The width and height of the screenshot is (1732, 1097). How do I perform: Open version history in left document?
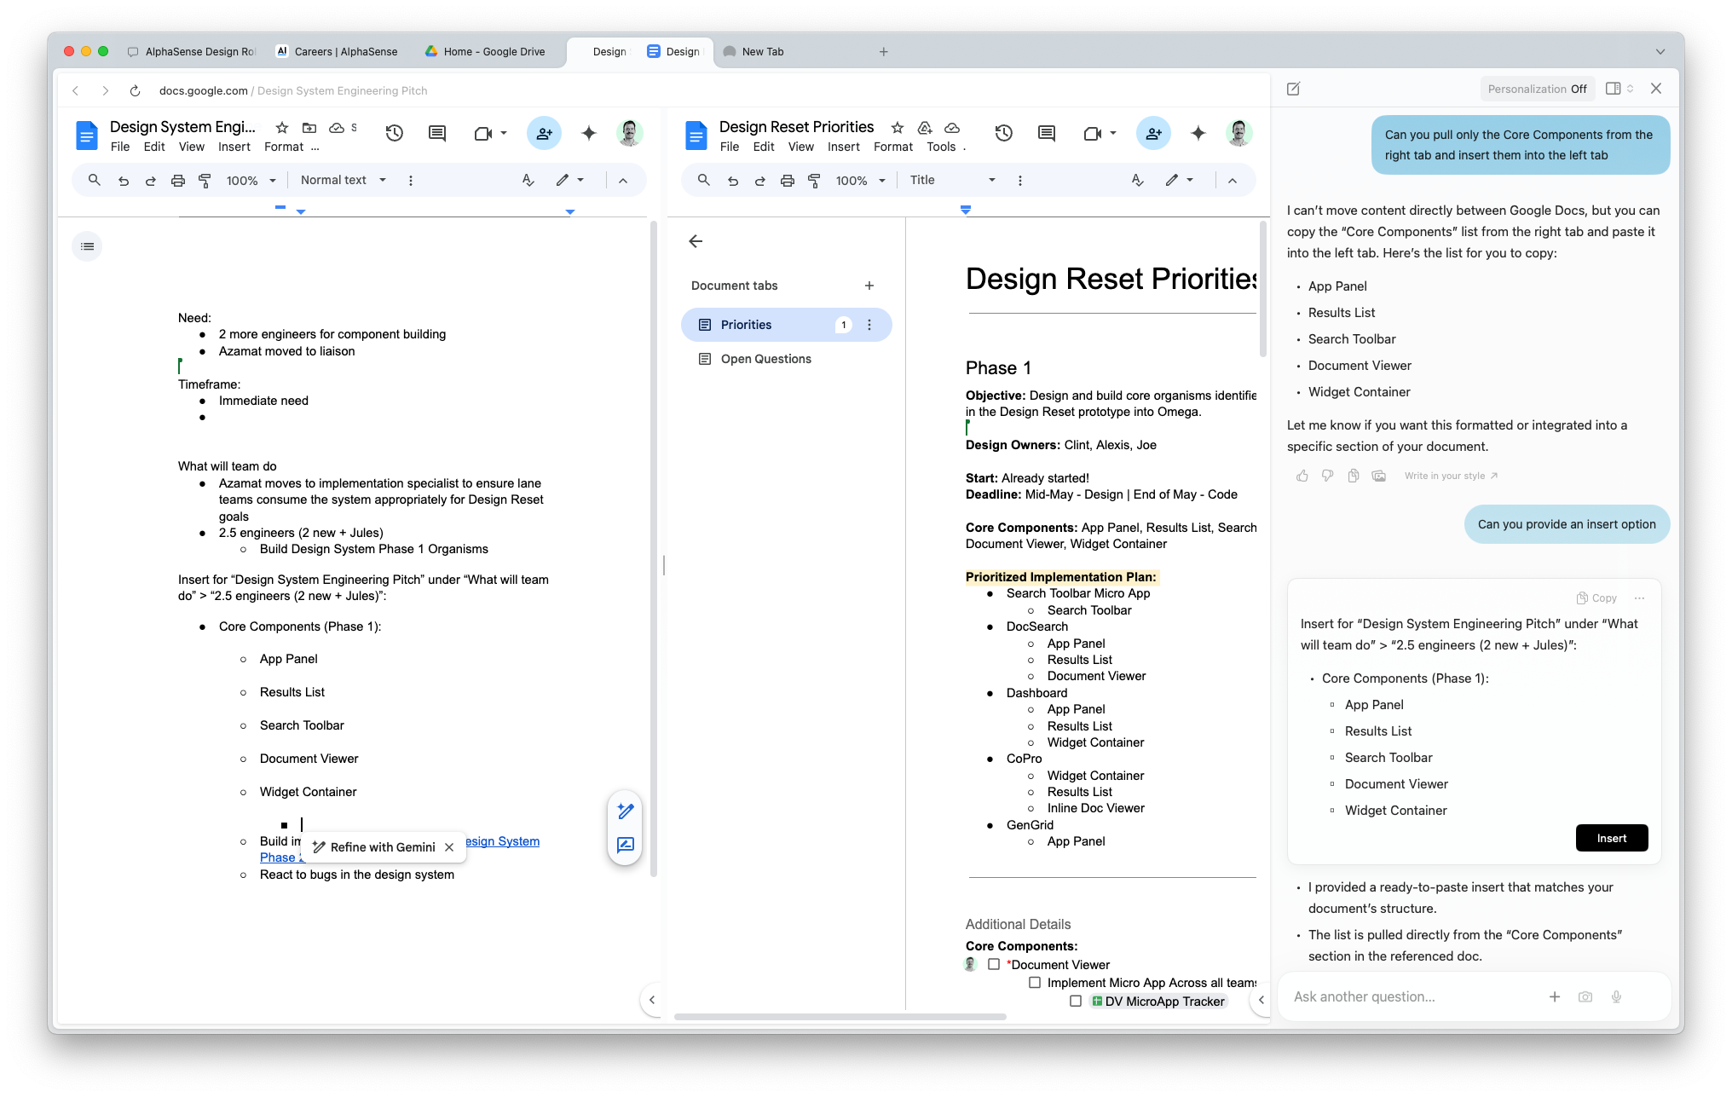(394, 133)
